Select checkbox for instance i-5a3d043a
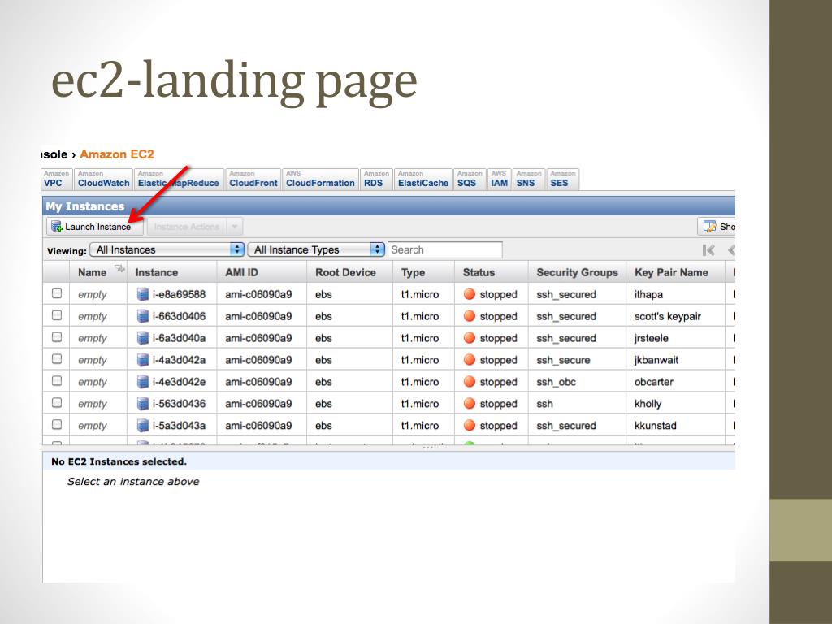Image resolution: width=832 pixels, height=624 pixels. click(x=57, y=424)
